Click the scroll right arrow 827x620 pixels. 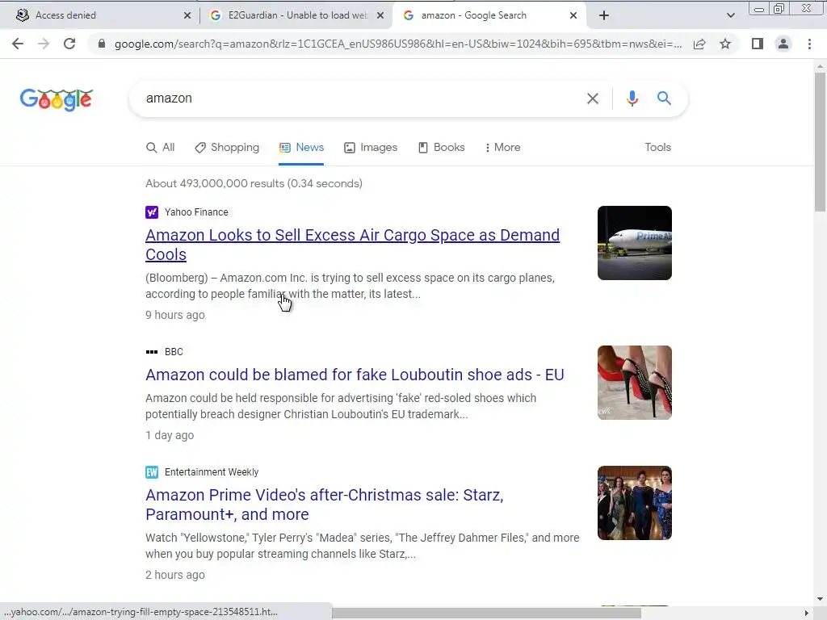(x=806, y=614)
